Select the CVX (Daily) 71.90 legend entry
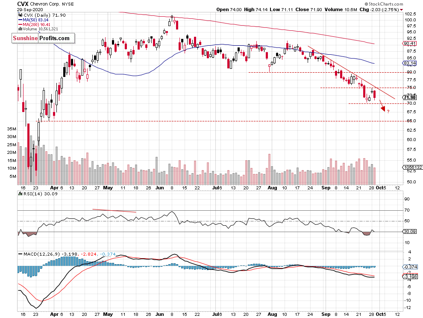This screenshot has height=318, width=423. click(44, 15)
